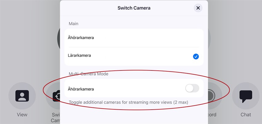
Task: Click the Switch Camera dialog title
Action: 134,8
